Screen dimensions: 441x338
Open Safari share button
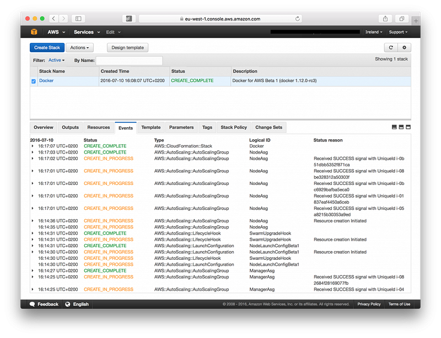(x=385, y=19)
